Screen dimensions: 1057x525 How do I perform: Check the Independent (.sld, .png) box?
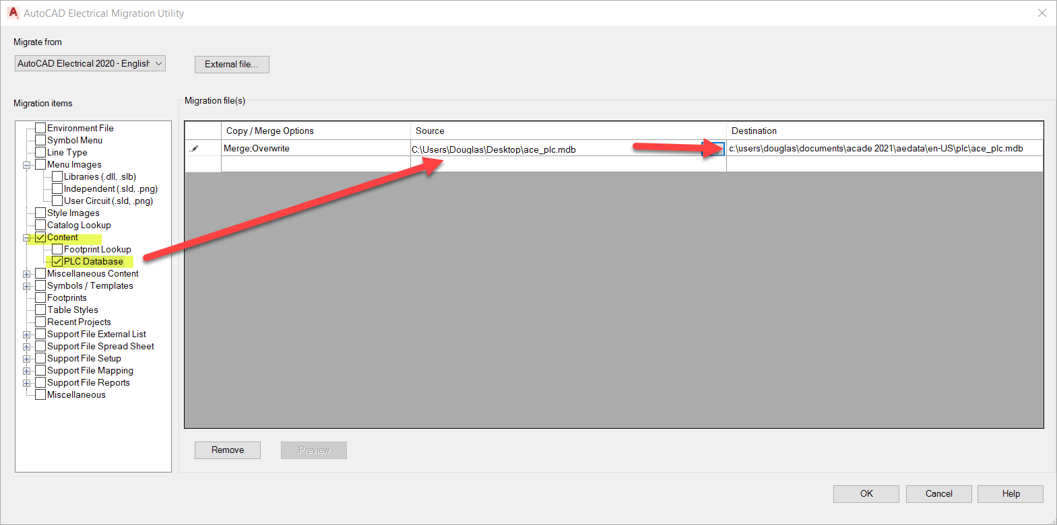57,188
